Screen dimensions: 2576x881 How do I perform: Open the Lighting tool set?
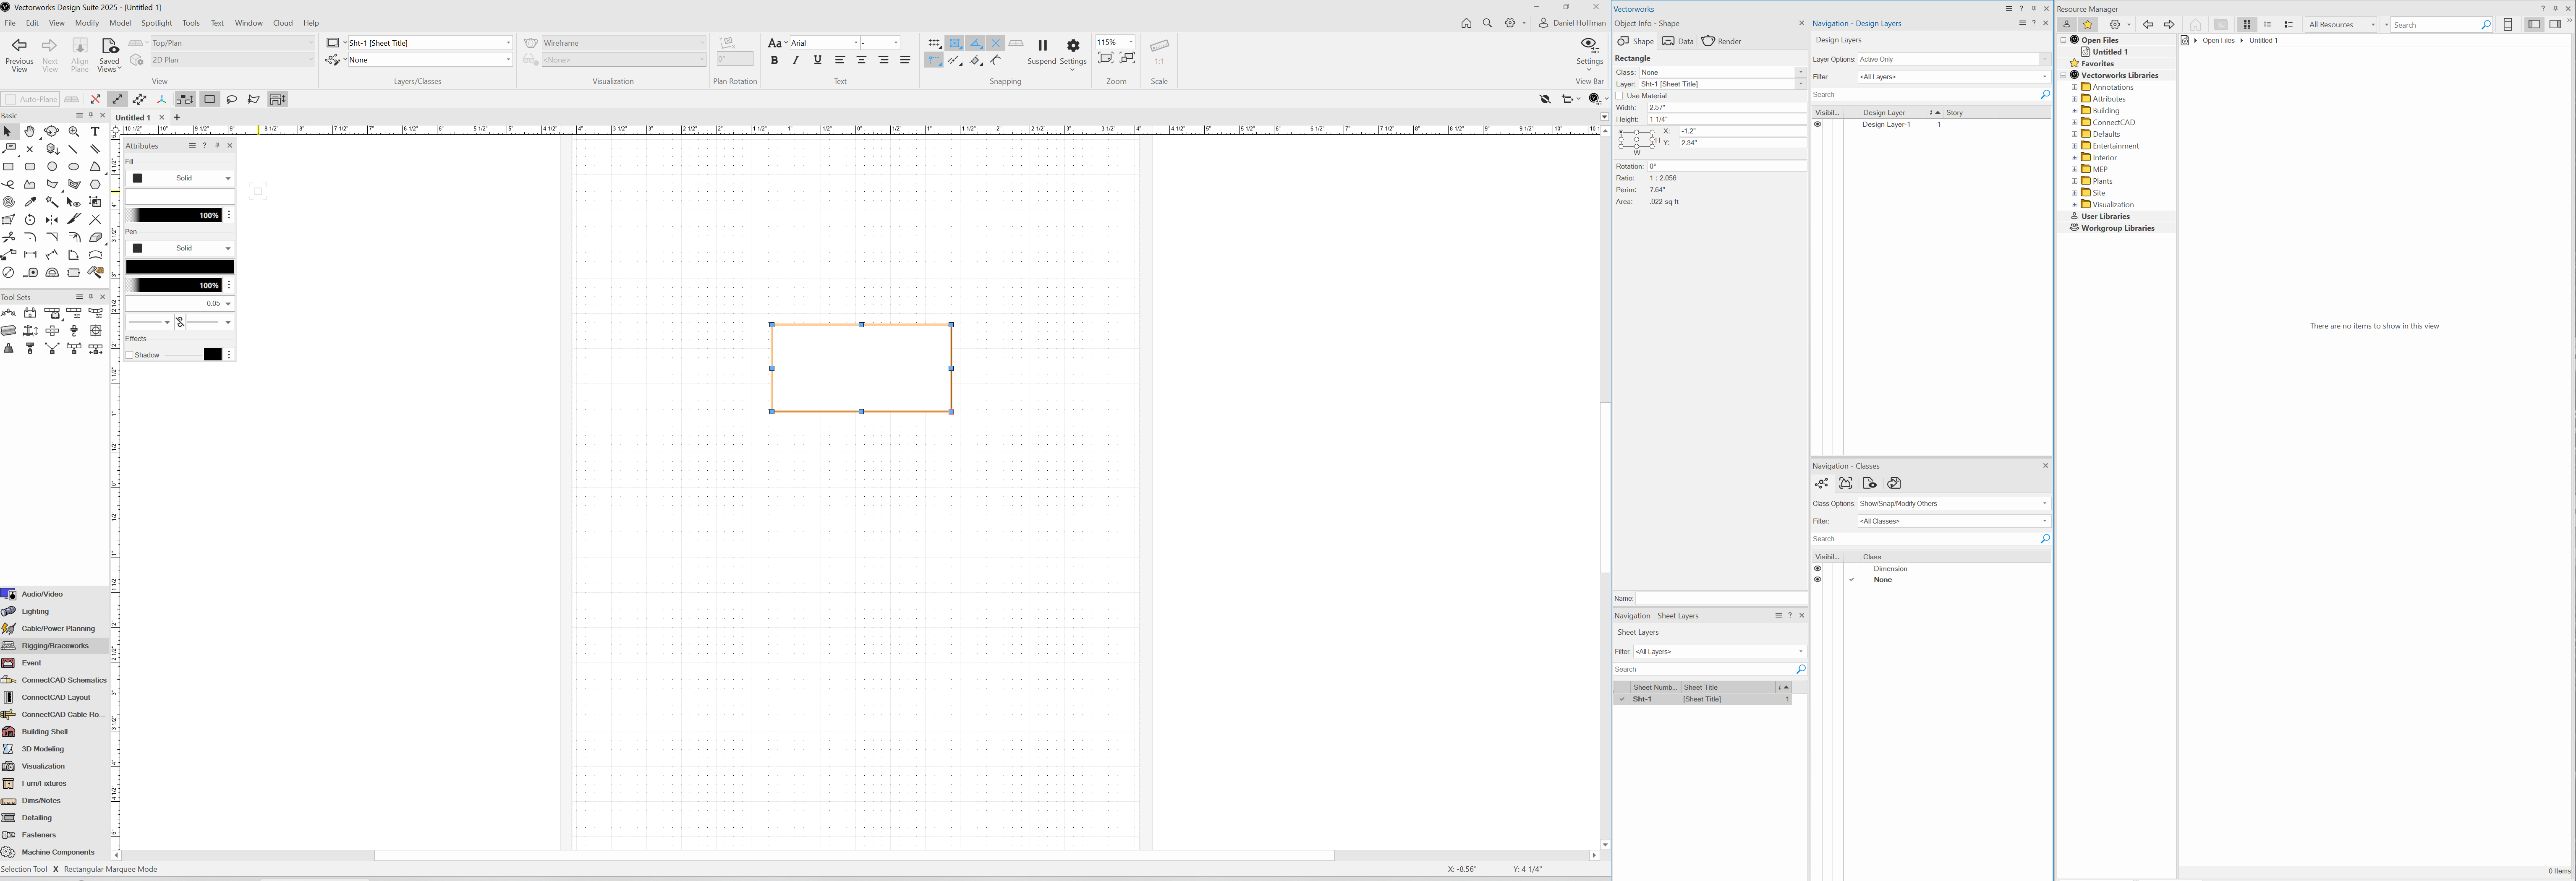click(35, 611)
